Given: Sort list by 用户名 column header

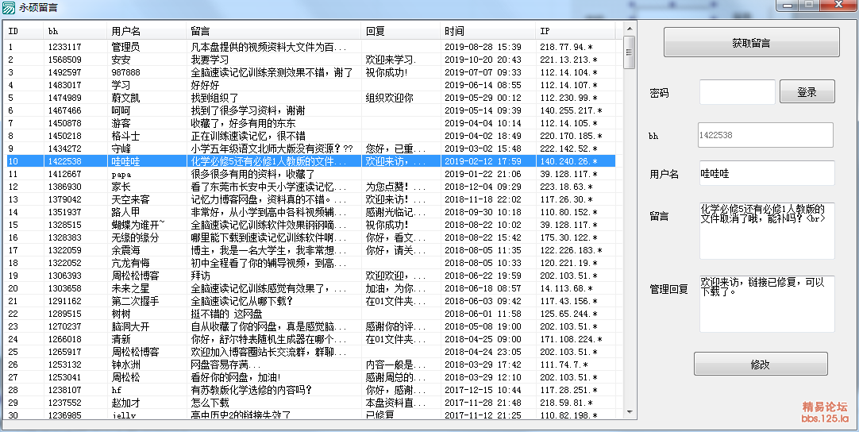Looking at the screenshot, I should 147,31.
